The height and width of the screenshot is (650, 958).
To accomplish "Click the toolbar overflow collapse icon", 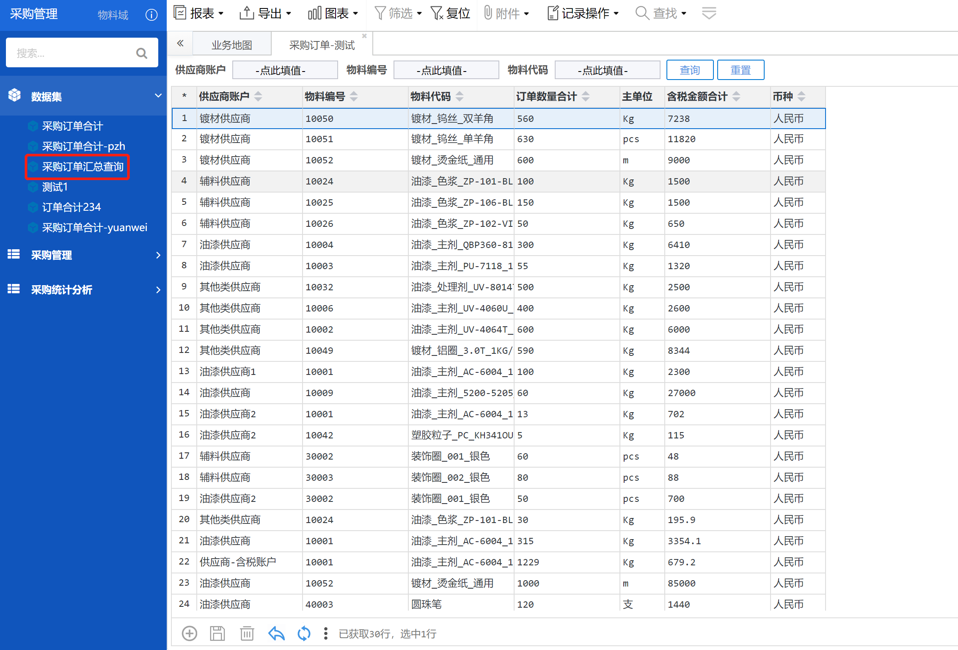I will (x=709, y=13).
